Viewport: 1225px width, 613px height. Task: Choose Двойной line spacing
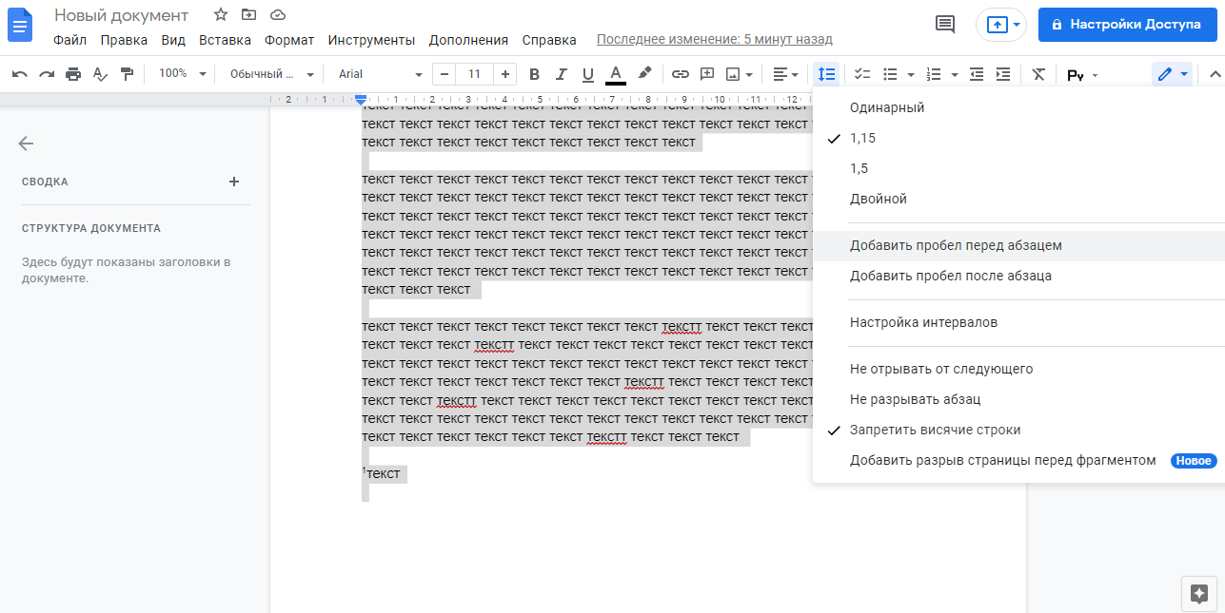tap(878, 199)
